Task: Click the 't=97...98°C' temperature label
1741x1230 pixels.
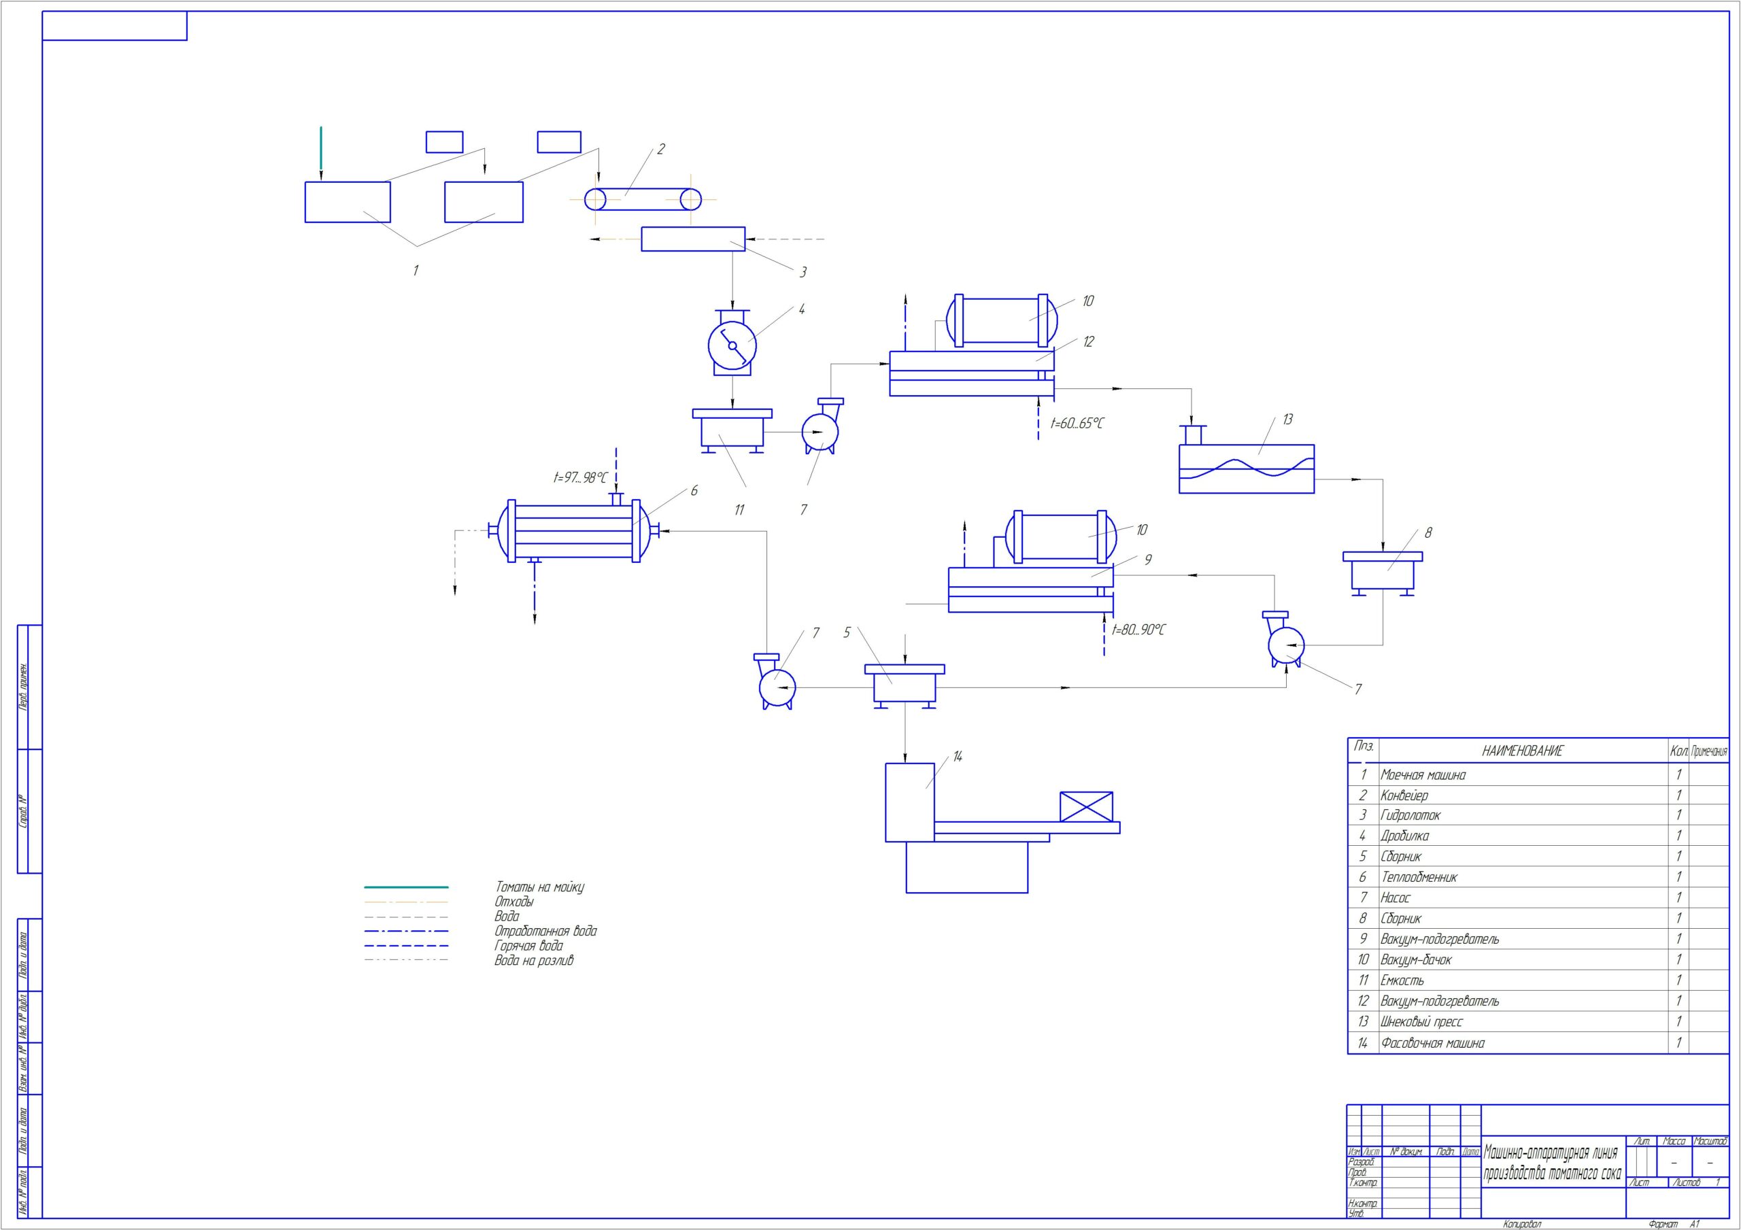Action: (x=580, y=478)
